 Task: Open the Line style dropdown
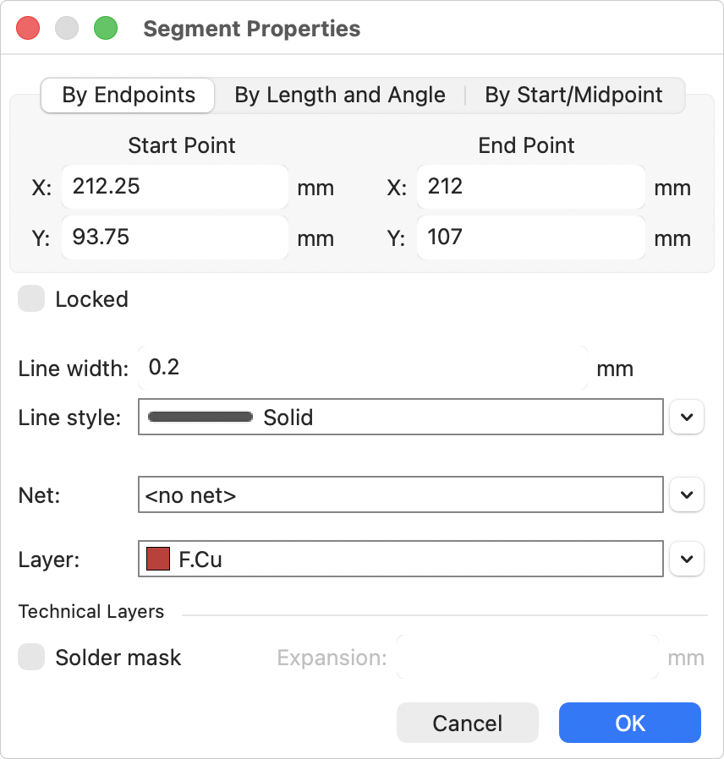(x=687, y=417)
